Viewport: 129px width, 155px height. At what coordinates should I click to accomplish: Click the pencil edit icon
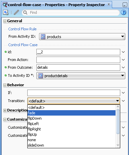pos(16,12)
